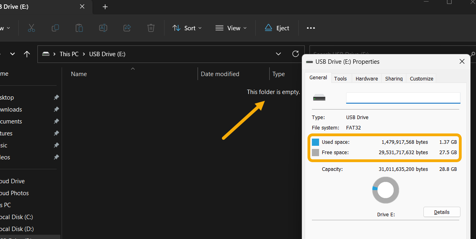Expand the address bar history chevron
476x239 pixels.
278,54
